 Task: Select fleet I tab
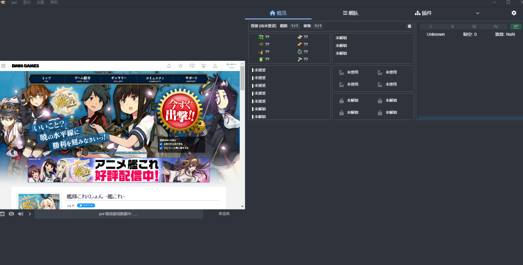[431, 26]
